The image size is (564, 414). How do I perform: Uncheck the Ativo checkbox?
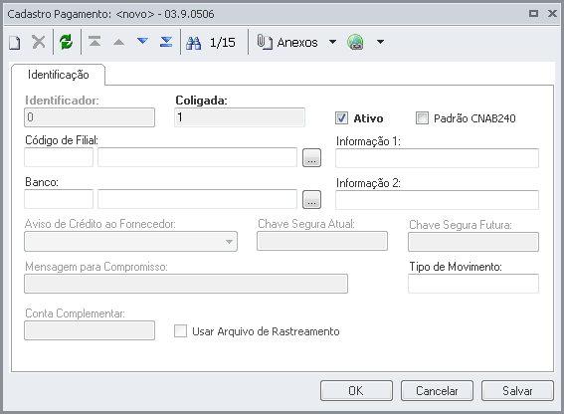(x=341, y=118)
